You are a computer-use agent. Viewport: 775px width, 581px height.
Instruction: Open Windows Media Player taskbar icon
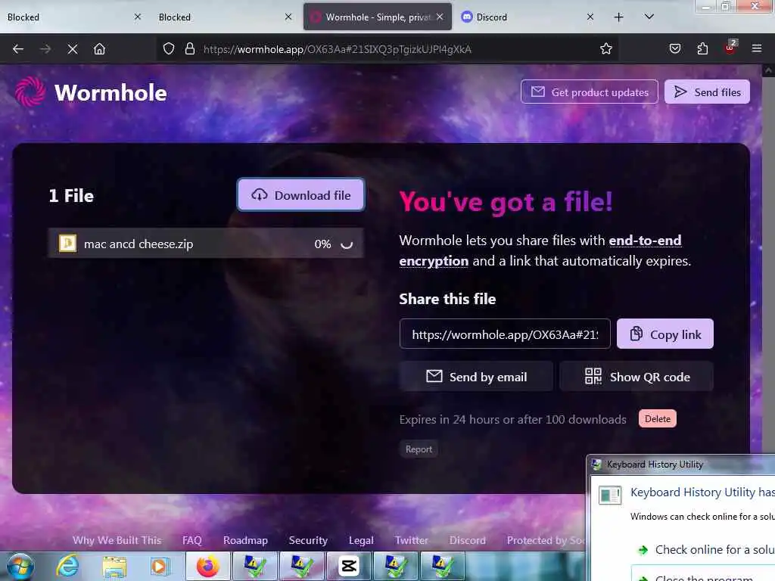pos(159,567)
